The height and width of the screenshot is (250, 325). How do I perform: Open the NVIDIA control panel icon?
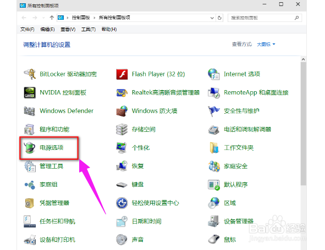tap(30, 92)
